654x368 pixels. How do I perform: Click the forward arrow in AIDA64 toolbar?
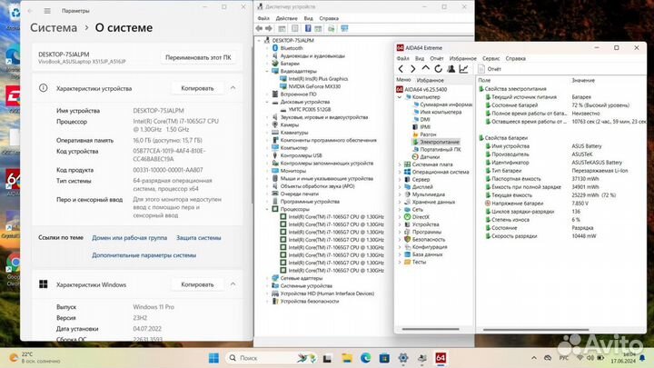(x=413, y=69)
